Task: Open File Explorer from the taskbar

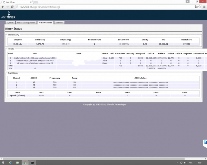Action: (18, 163)
